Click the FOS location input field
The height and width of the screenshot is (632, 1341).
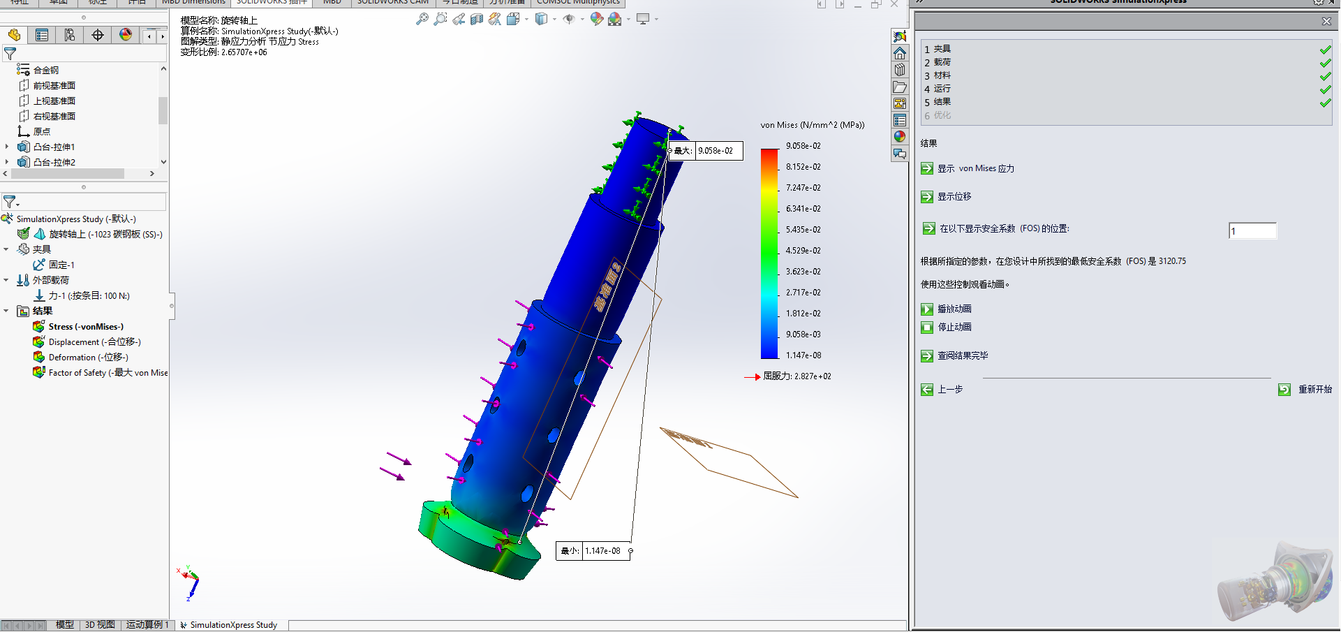coord(1252,230)
